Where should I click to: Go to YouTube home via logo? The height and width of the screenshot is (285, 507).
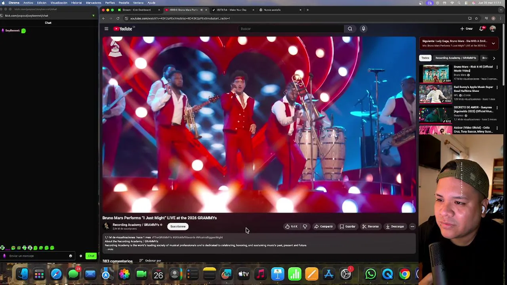(123, 28)
